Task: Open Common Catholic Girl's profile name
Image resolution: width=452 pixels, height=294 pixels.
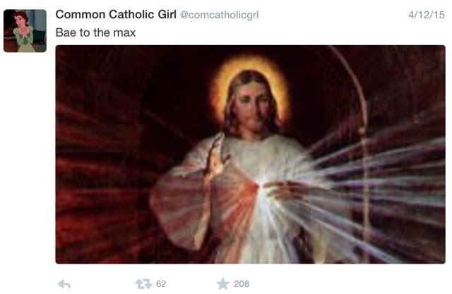Action: [x=116, y=14]
